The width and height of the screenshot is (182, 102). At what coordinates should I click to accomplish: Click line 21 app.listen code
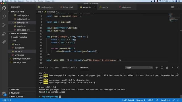(x=84, y=60)
